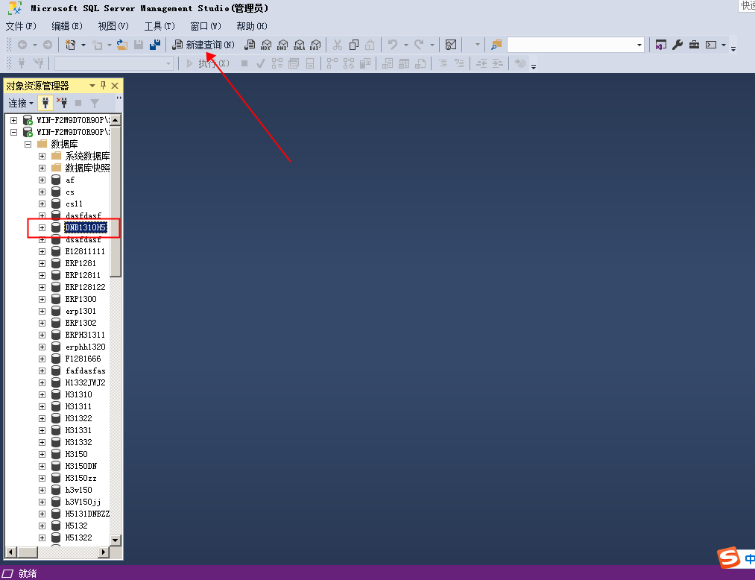Select the ERP1300 database

[80, 299]
